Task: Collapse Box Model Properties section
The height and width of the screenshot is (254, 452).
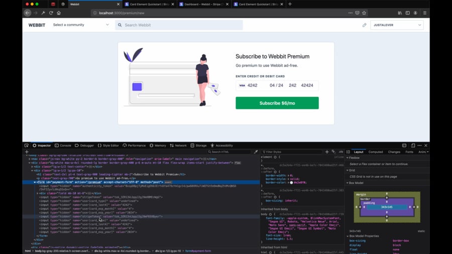Action: coord(348,236)
